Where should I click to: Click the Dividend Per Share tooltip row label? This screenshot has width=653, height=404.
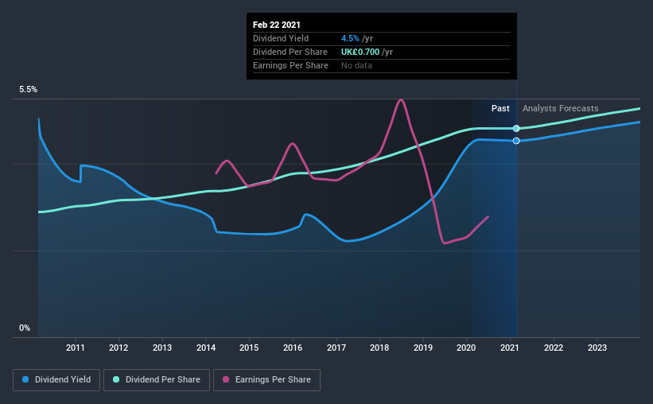coord(290,52)
